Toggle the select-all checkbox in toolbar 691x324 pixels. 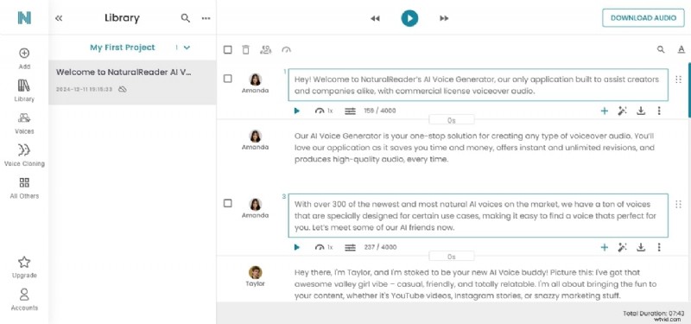tap(227, 50)
